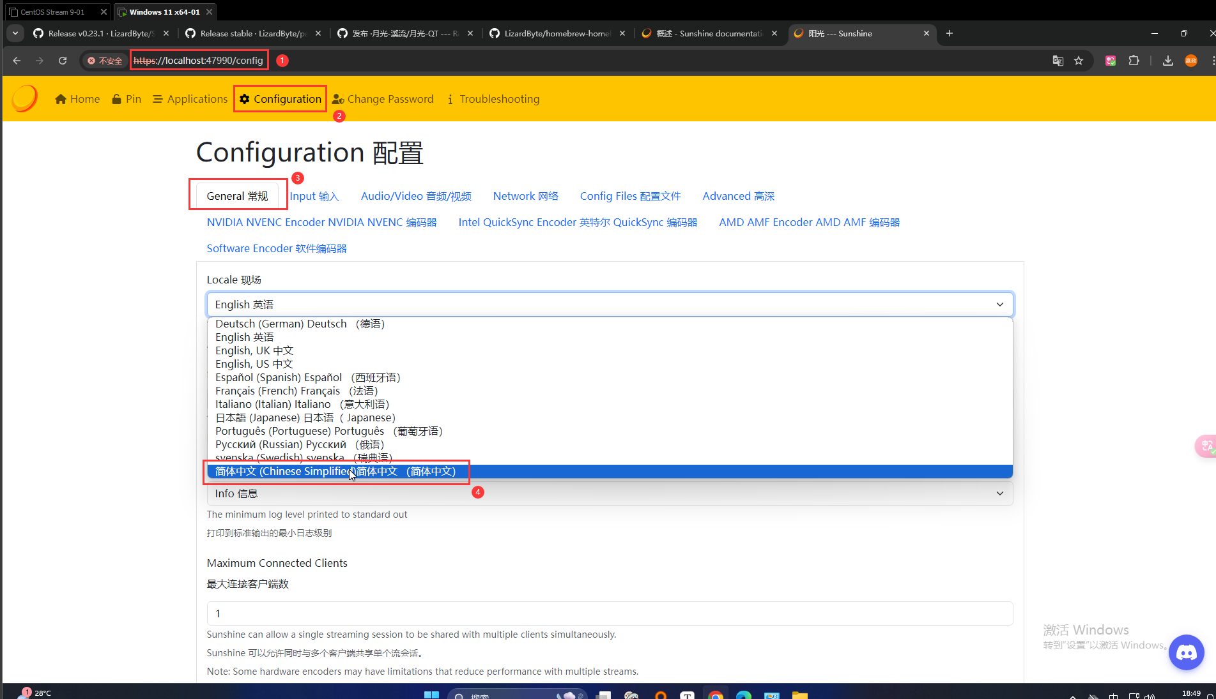
Task: Select English, US from the locale list
Action: point(610,364)
